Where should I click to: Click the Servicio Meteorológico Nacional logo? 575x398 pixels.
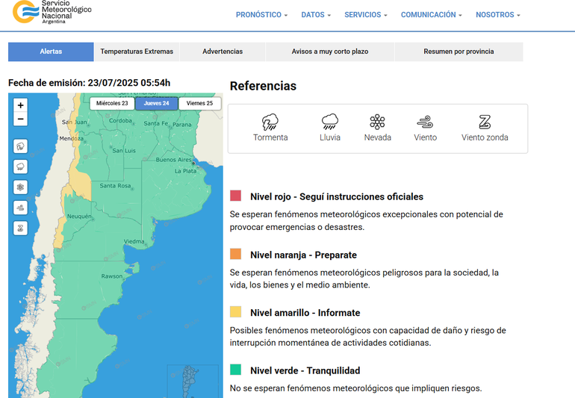[x=52, y=12]
